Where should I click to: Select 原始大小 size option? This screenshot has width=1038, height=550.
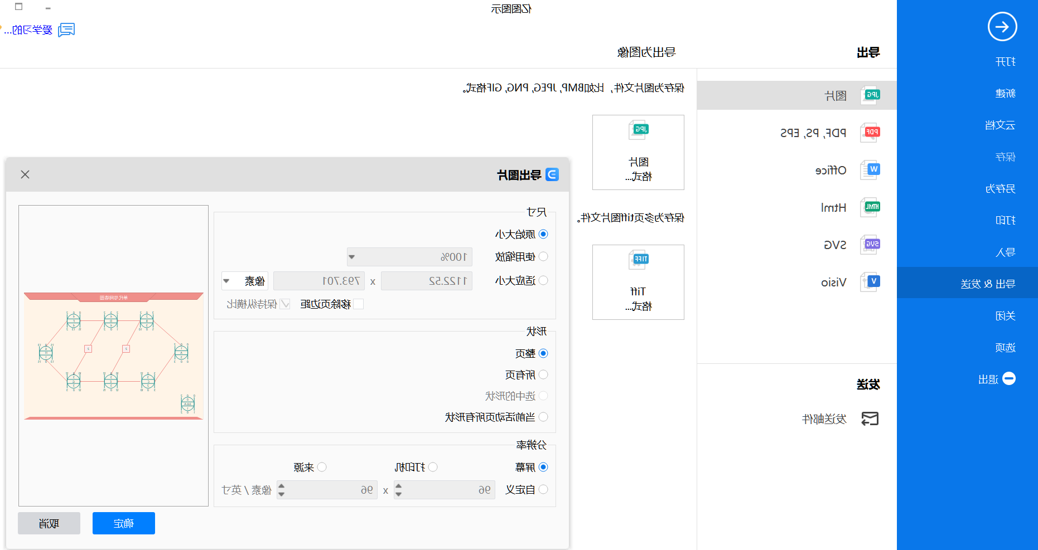point(543,234)
